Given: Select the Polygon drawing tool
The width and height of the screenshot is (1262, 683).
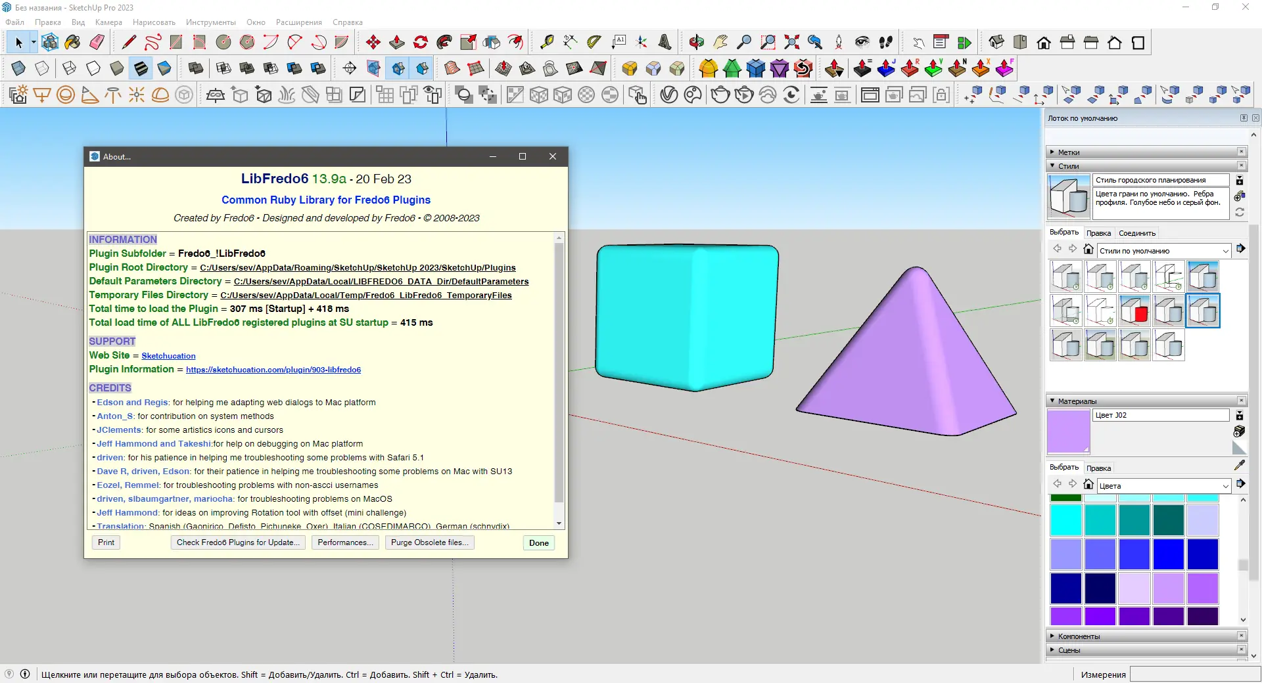Looking at the screenshot, I should [x=247, y=43].
